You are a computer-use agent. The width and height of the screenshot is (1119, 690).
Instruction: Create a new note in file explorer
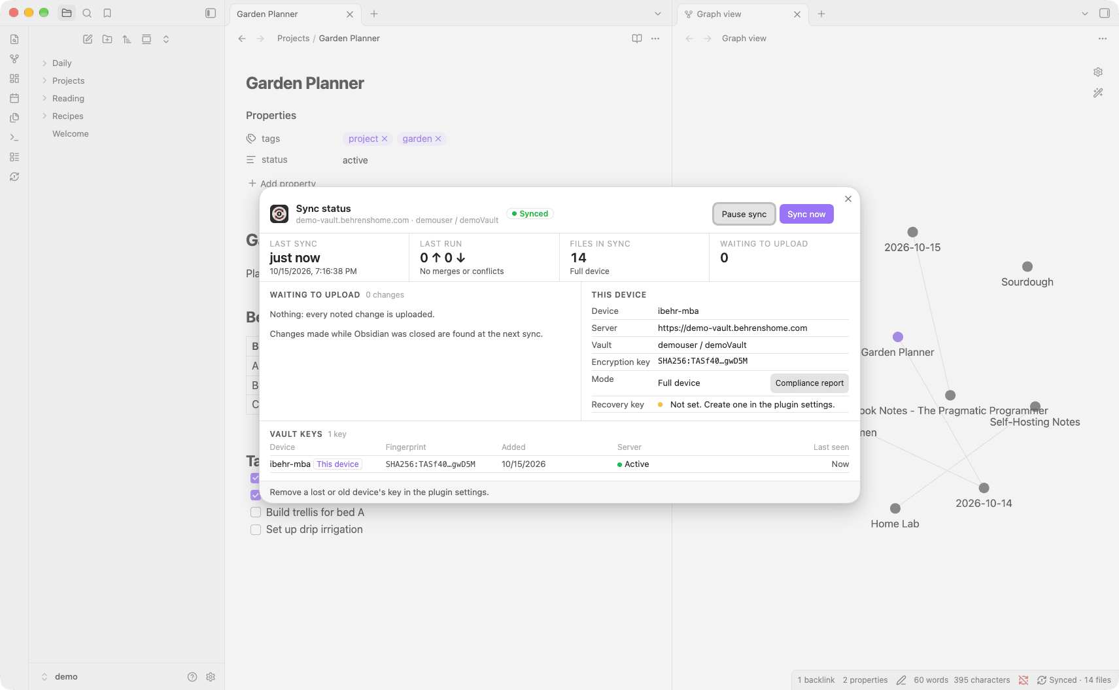88,39
